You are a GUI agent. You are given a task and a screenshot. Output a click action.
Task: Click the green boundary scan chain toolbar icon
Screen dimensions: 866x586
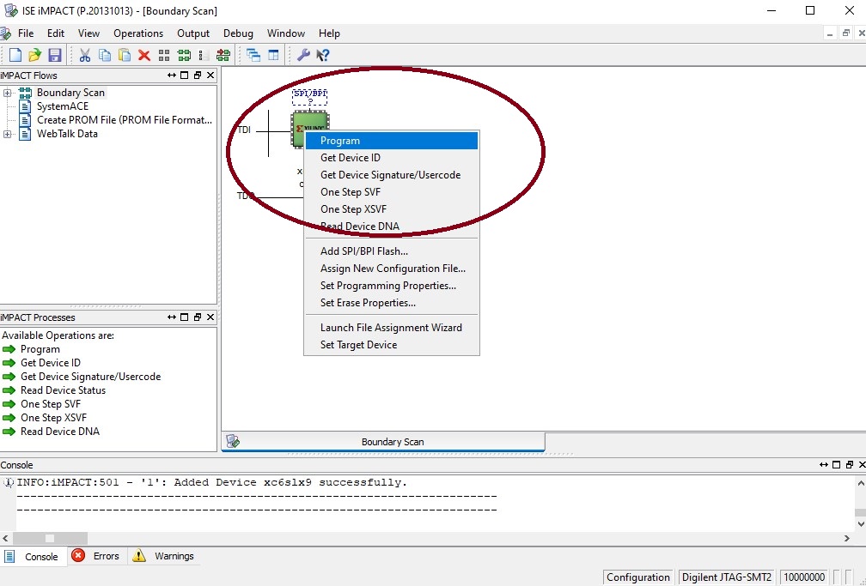(x=184, y=55)
